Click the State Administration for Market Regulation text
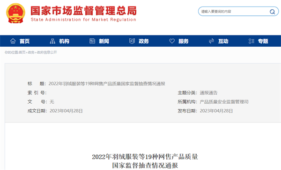The height and width of the screenshot is (170, 281). click(x=83, y=20)
